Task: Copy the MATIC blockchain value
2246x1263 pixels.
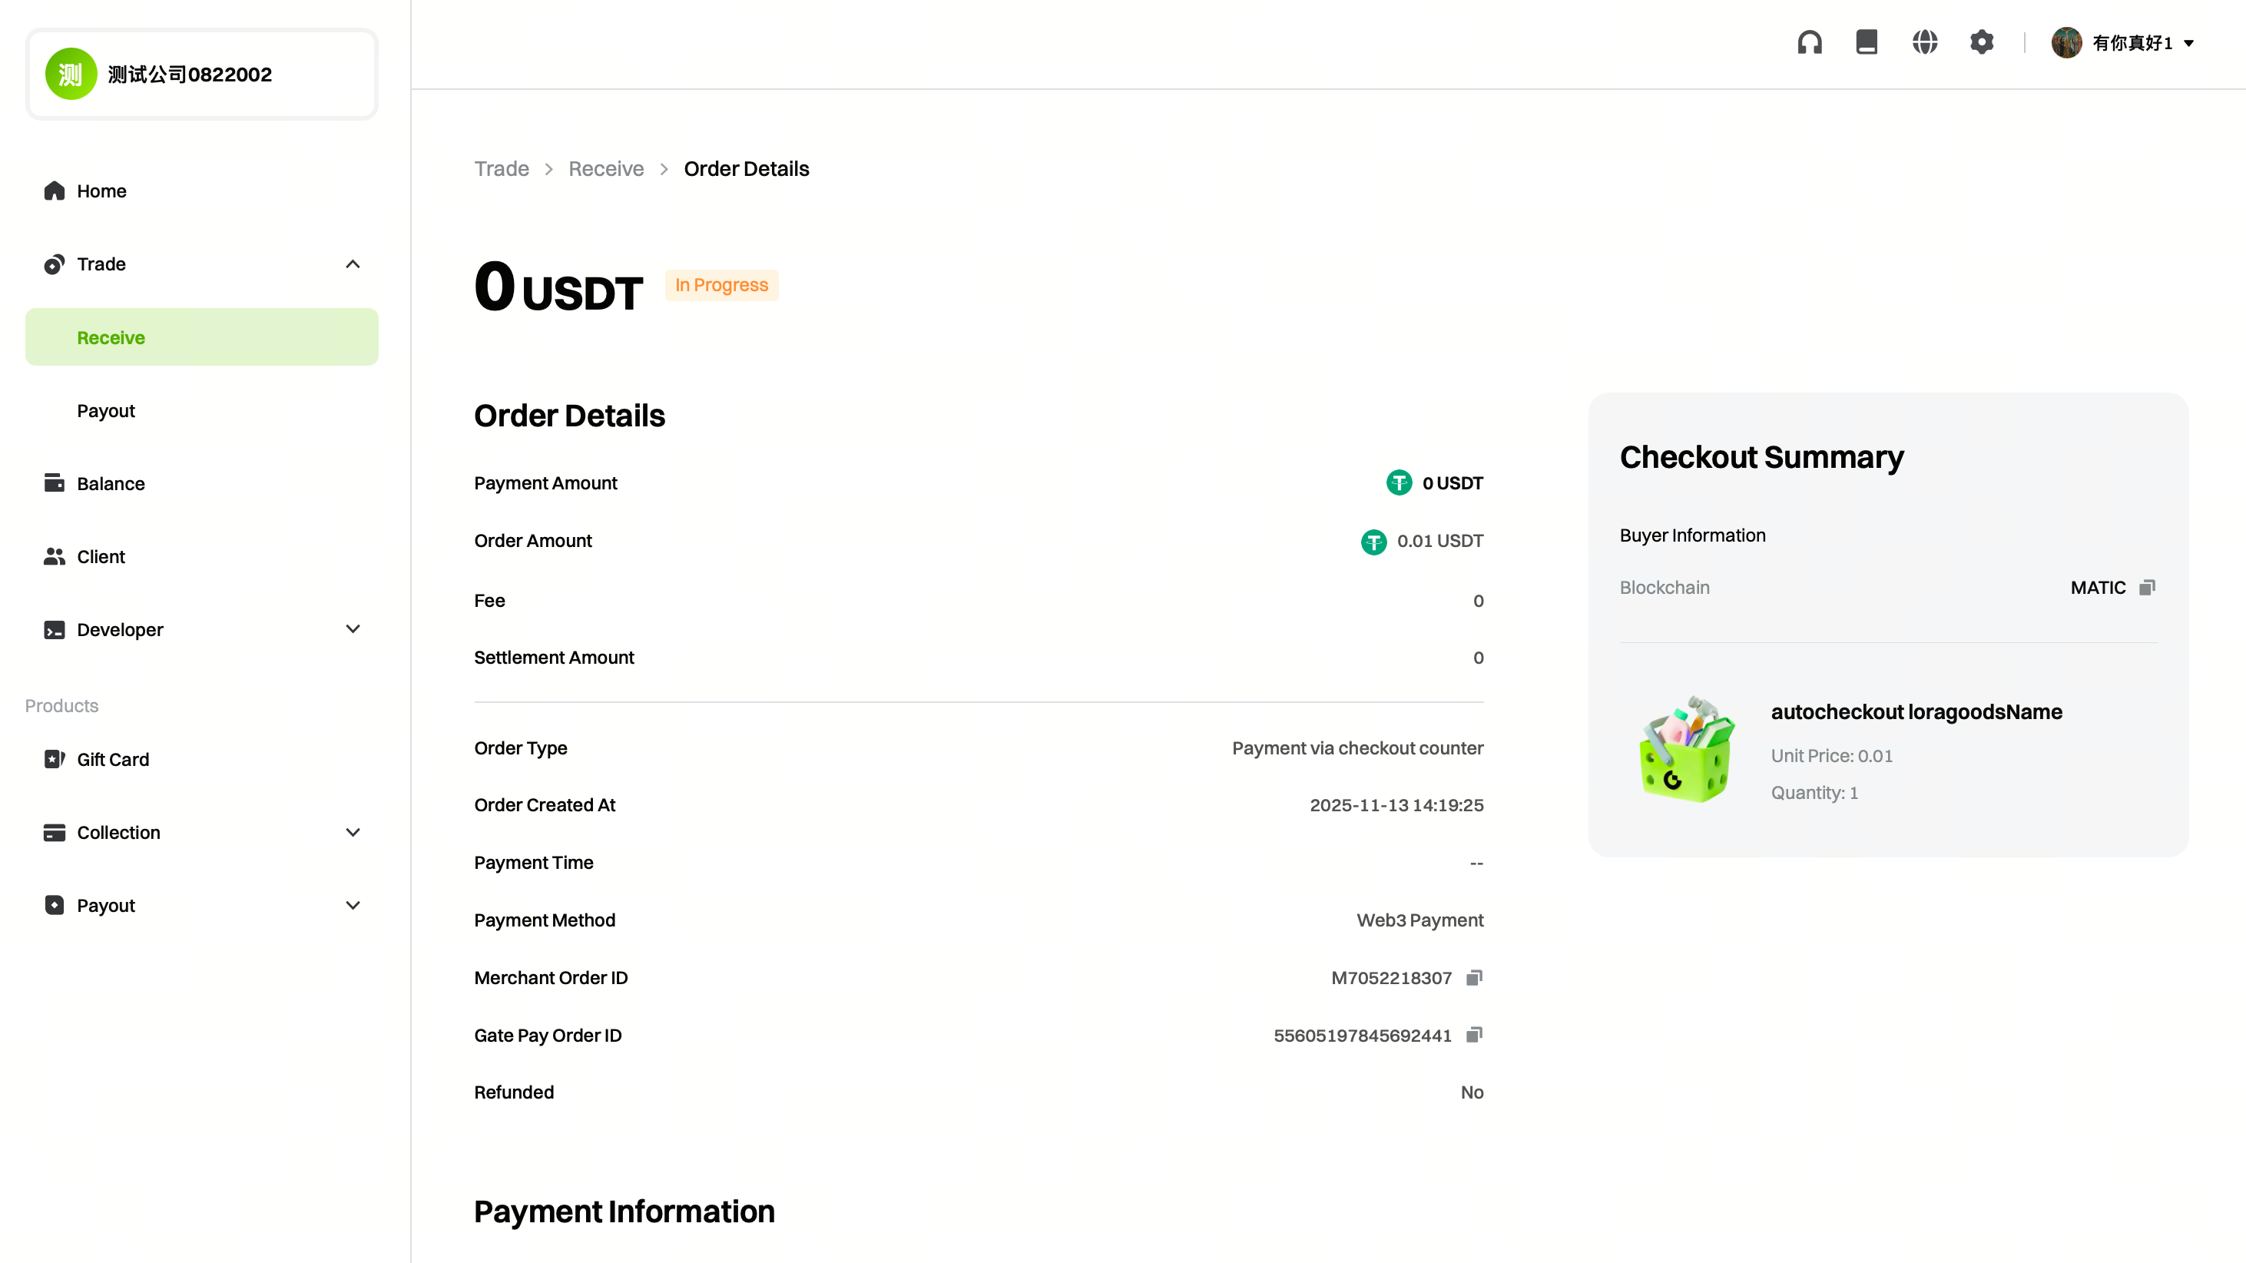Action: [2148, 587]
